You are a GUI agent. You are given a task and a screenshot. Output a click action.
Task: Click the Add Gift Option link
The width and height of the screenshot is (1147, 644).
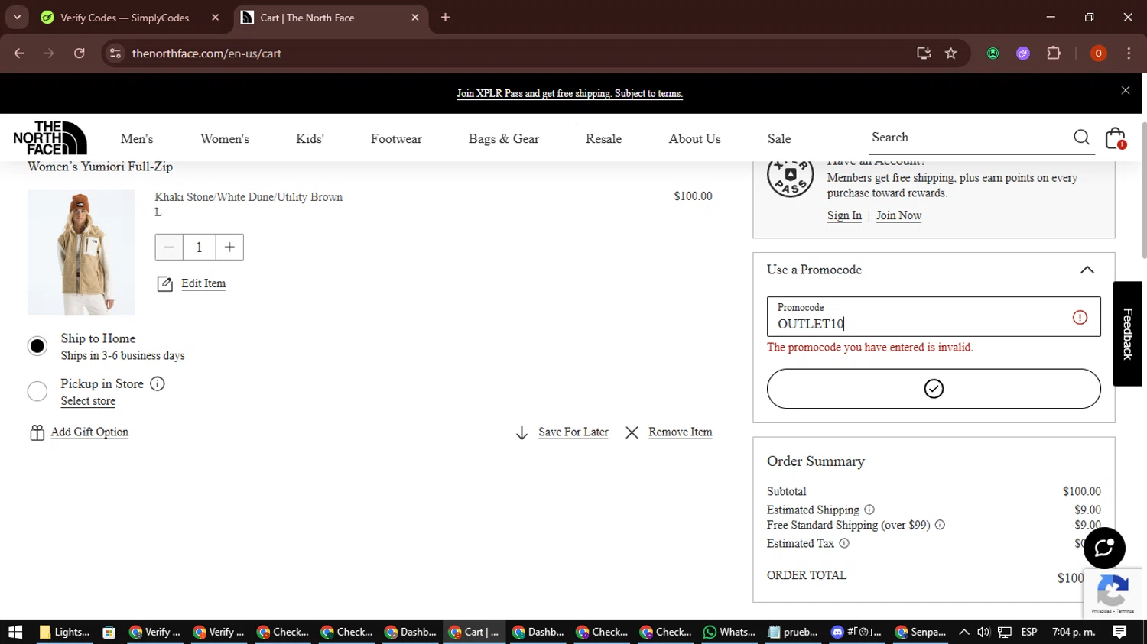(x=89, y=432)
